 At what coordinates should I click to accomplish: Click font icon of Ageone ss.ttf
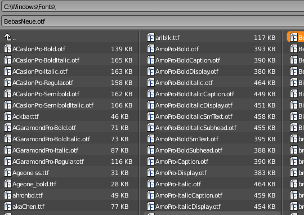(8, 172)
